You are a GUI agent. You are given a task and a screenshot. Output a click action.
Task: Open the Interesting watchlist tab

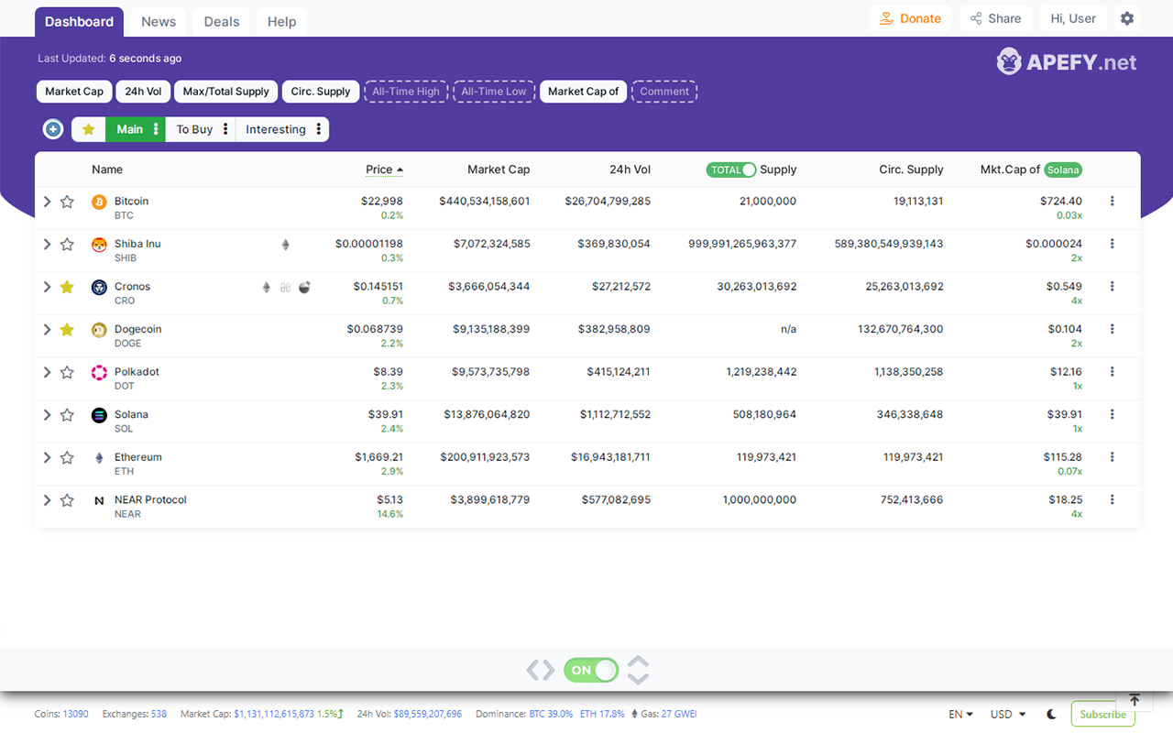coord(276,129)
